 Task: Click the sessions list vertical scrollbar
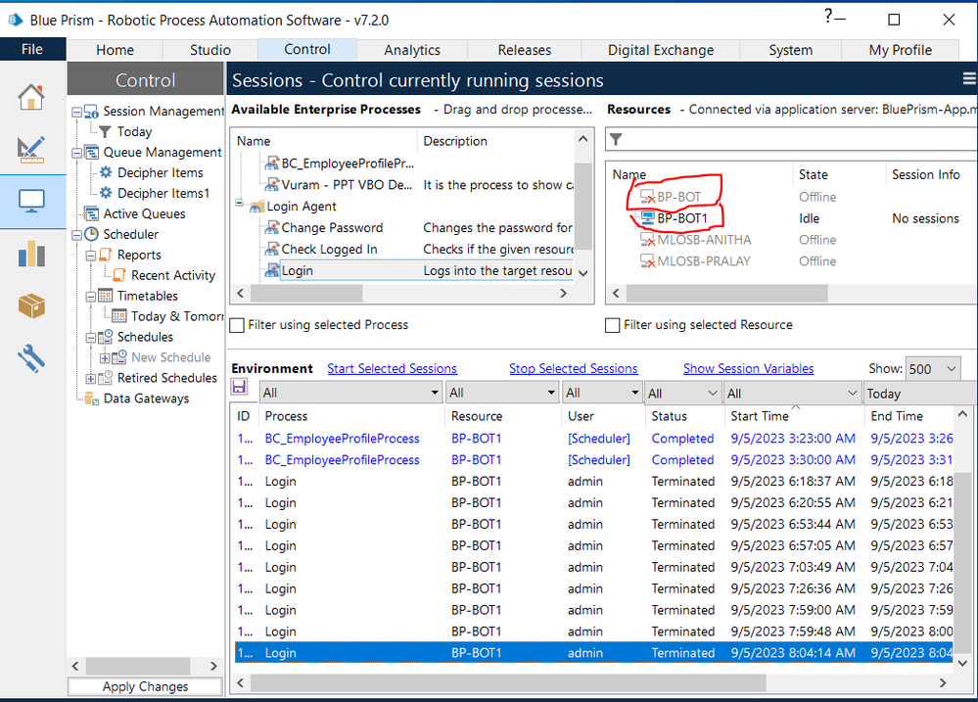tap(966, 548)
